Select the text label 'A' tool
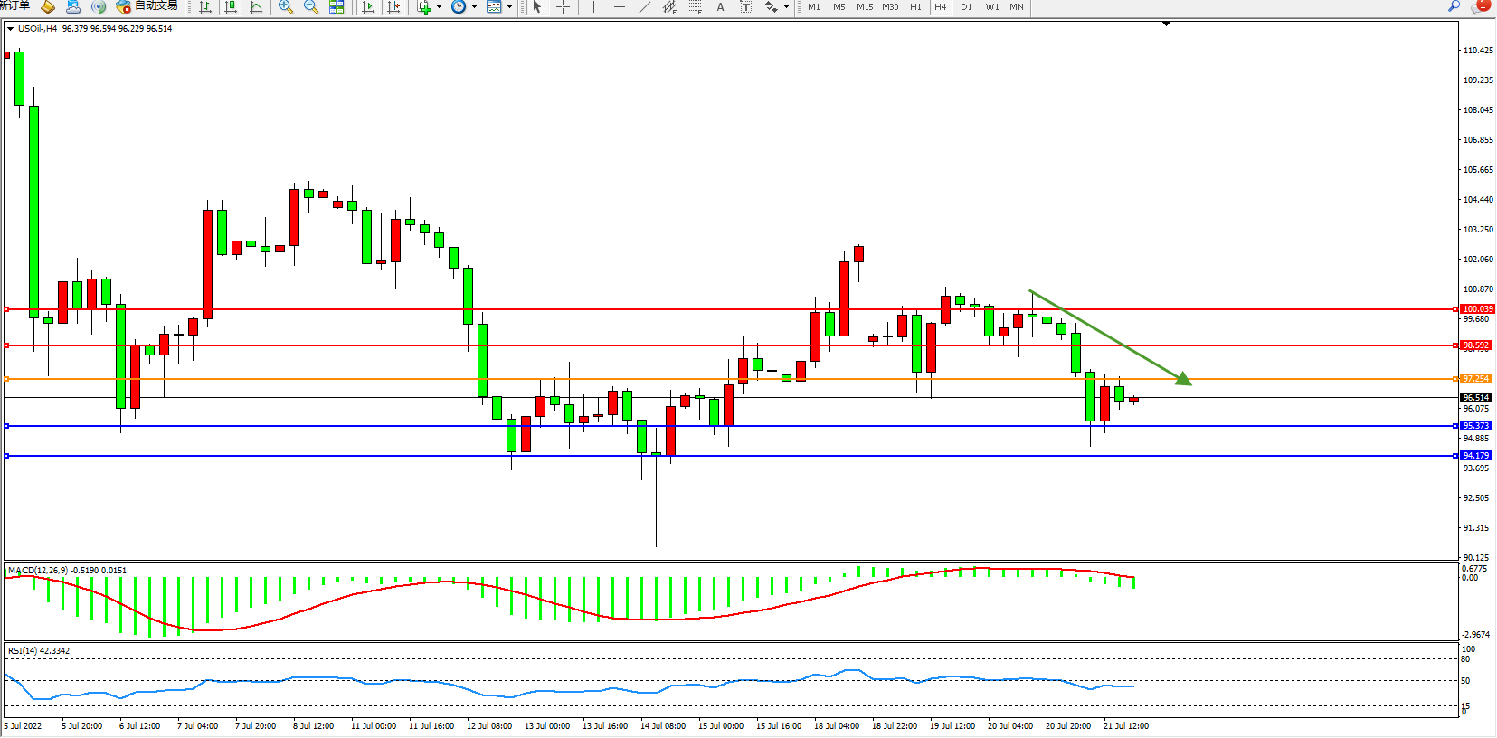 click(720, 7)
